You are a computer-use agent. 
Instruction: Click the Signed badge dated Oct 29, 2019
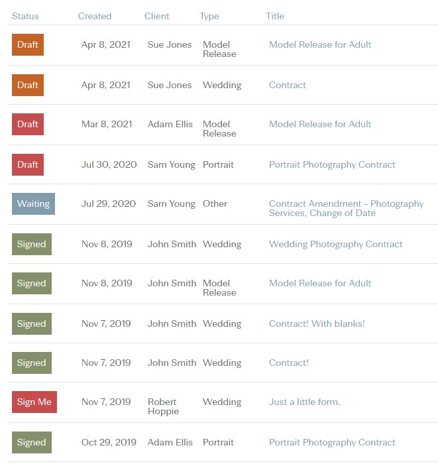tap(32, 442)
